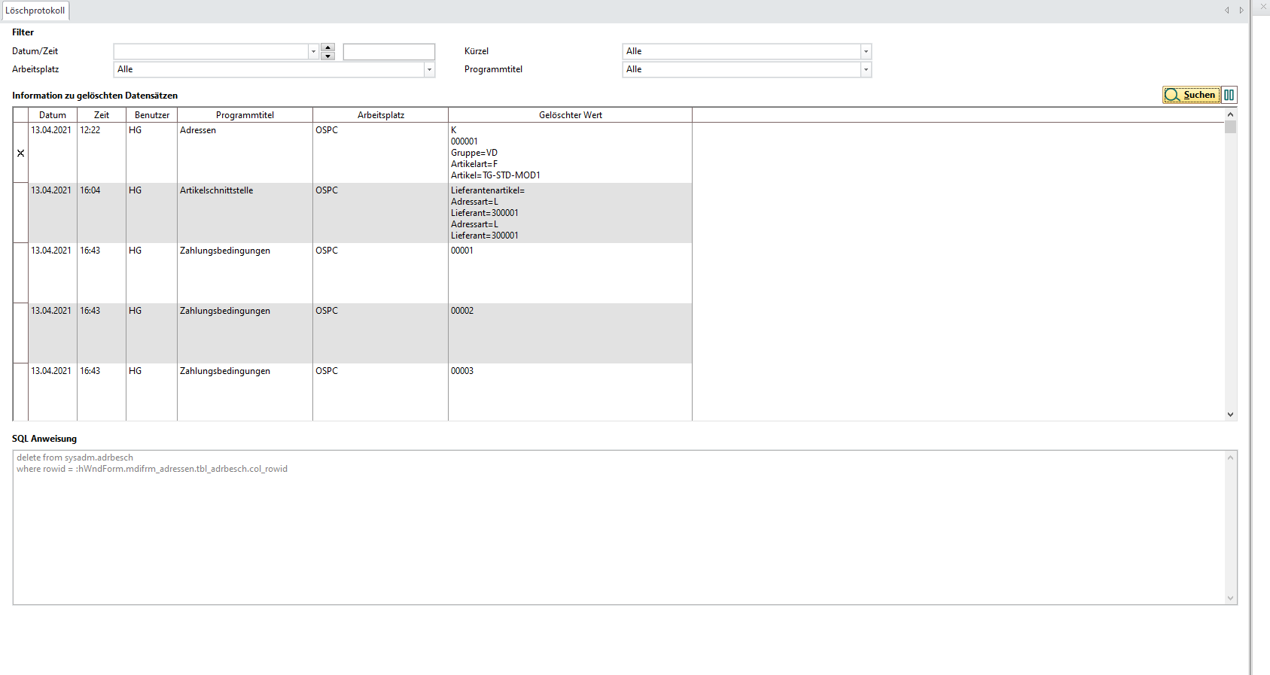Image resolution: width=1270 pixels, height=675 pixels.
Task: Decrease the date with the stepper down arrow
Action: (327, 56)
